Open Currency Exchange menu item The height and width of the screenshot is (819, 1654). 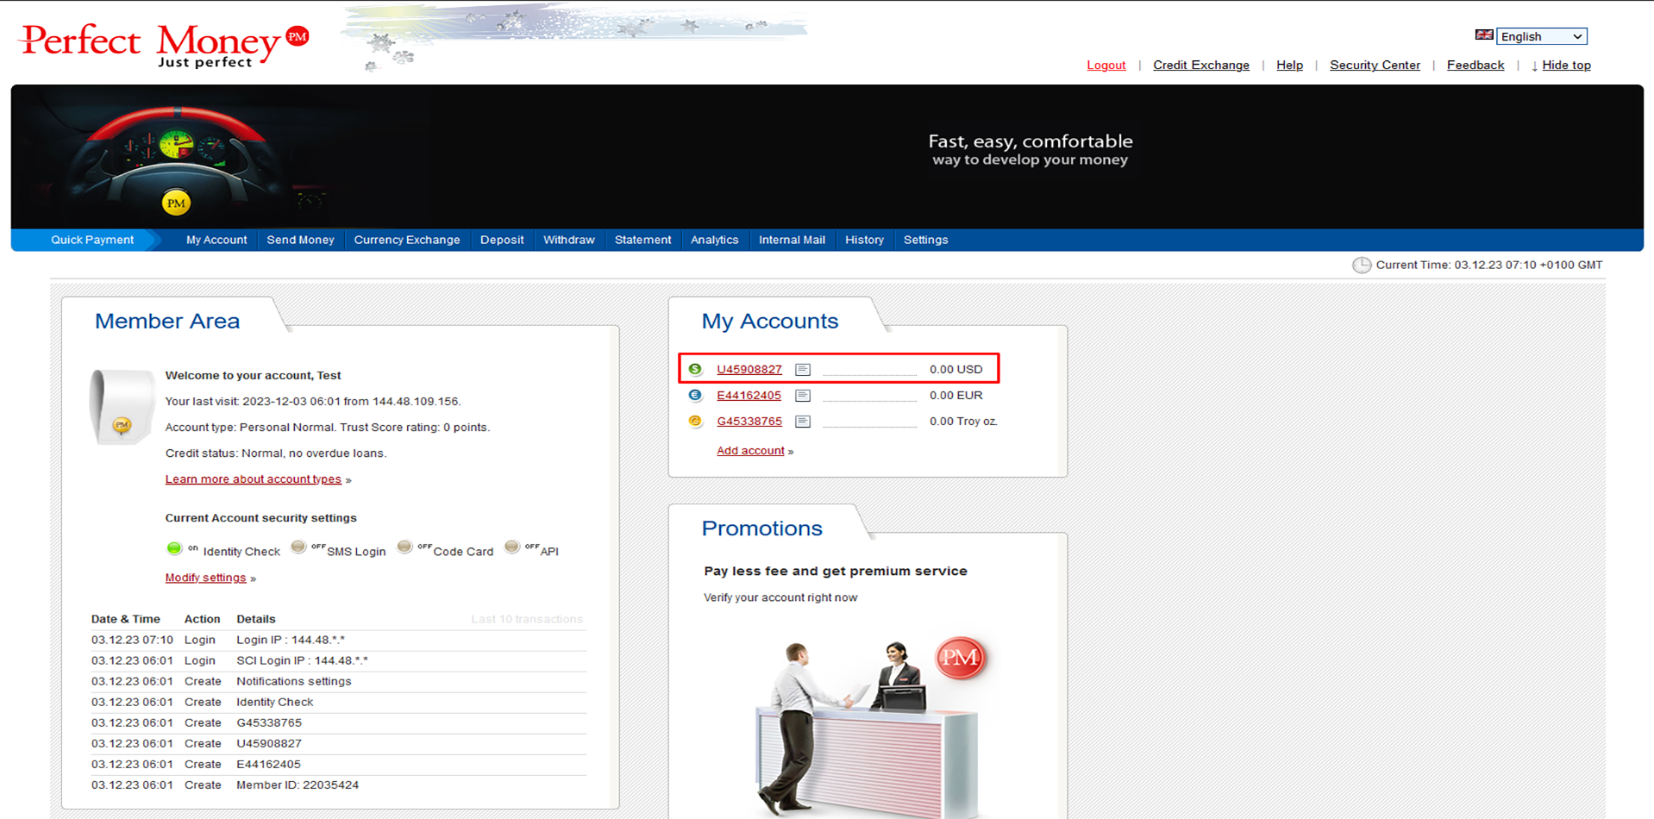point(407,240)
